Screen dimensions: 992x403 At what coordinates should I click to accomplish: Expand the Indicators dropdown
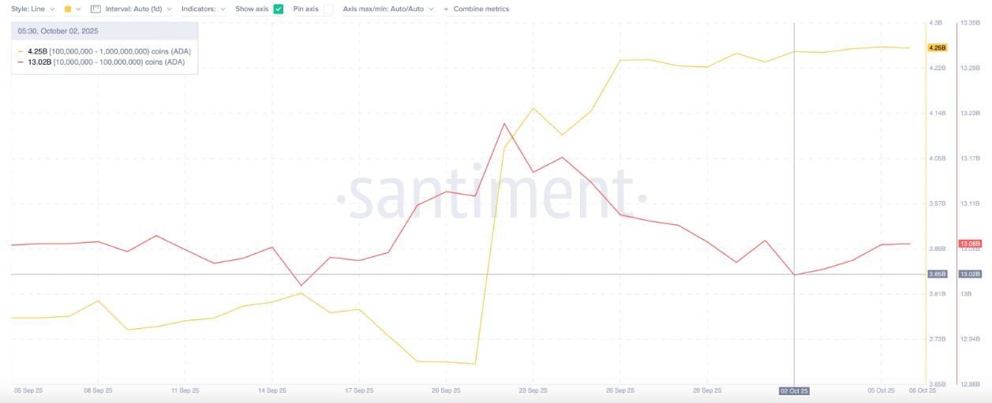click(203, 9)
